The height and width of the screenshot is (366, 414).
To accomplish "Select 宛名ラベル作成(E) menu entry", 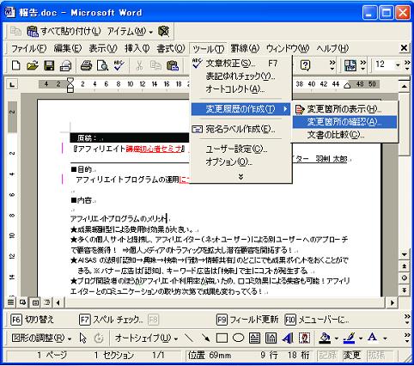I will pyautogui.click(x=241, y=130).
